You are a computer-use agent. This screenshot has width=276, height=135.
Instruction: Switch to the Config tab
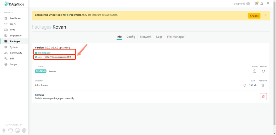131,37
